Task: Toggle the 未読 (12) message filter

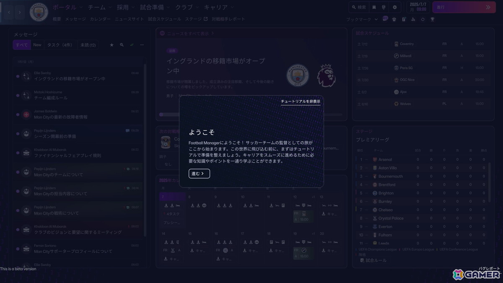Action: (88, 45)
